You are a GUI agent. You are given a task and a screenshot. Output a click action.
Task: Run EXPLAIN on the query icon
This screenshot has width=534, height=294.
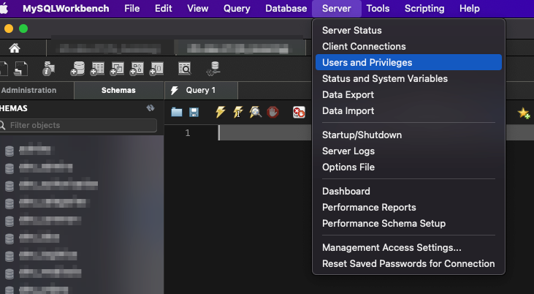pos(256,112)
